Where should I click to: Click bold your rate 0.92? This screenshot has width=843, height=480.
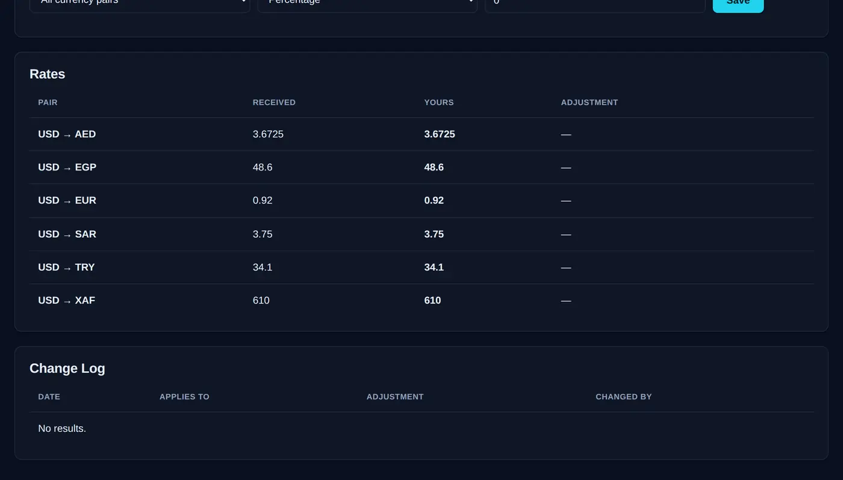(x=434, y=201)
